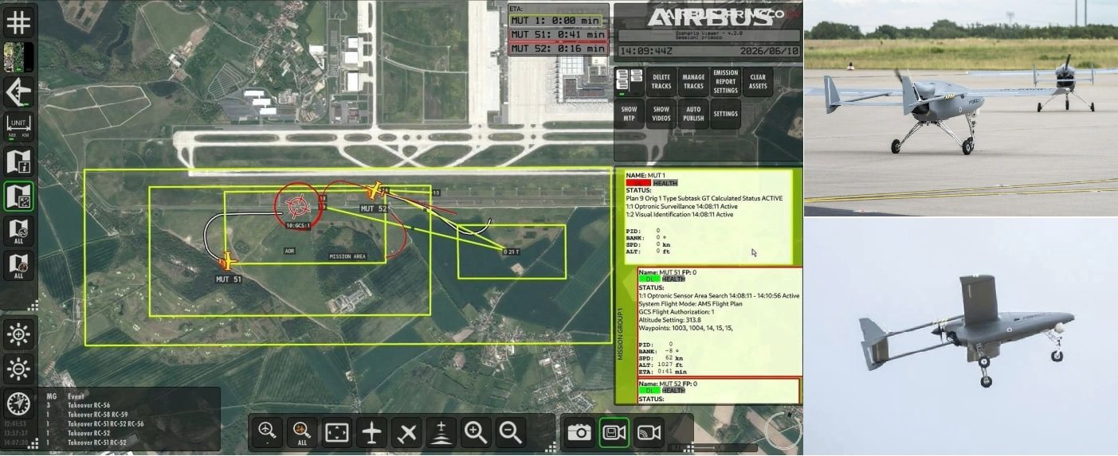Click the panel layout icon beside Delete Tracks
Image resolution: width=1118 pixels, height=456 pixels.
tap(630, 81)
